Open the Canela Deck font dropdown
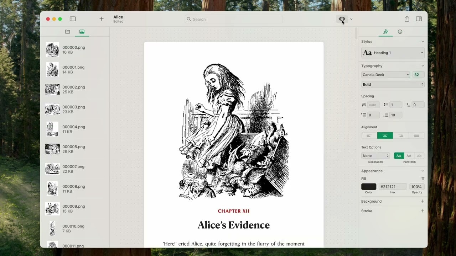The width and height of the screenshot is (456, 256). click(x=386, y=75)
